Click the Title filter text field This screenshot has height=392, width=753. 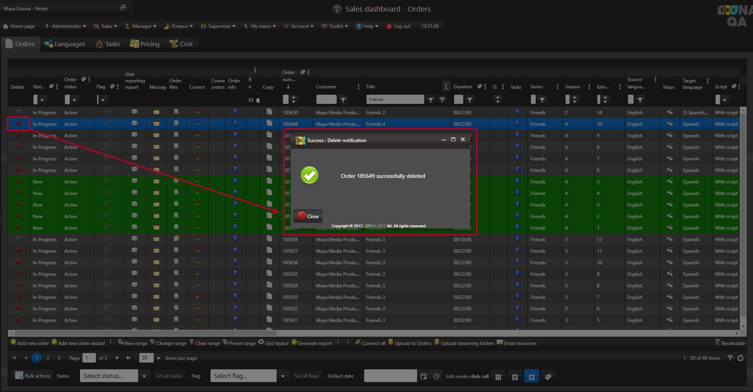coord(395,99)
